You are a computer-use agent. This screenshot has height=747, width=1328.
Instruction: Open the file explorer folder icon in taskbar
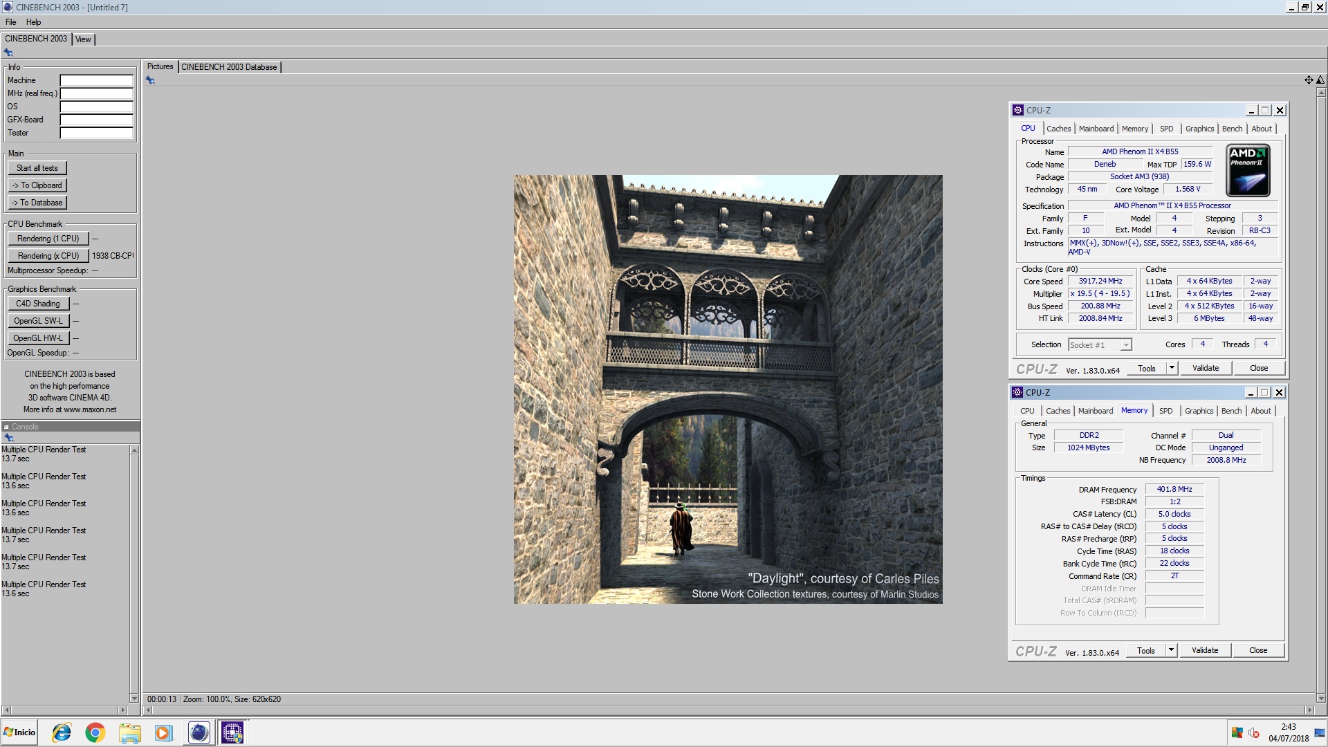tap(129, 732)
